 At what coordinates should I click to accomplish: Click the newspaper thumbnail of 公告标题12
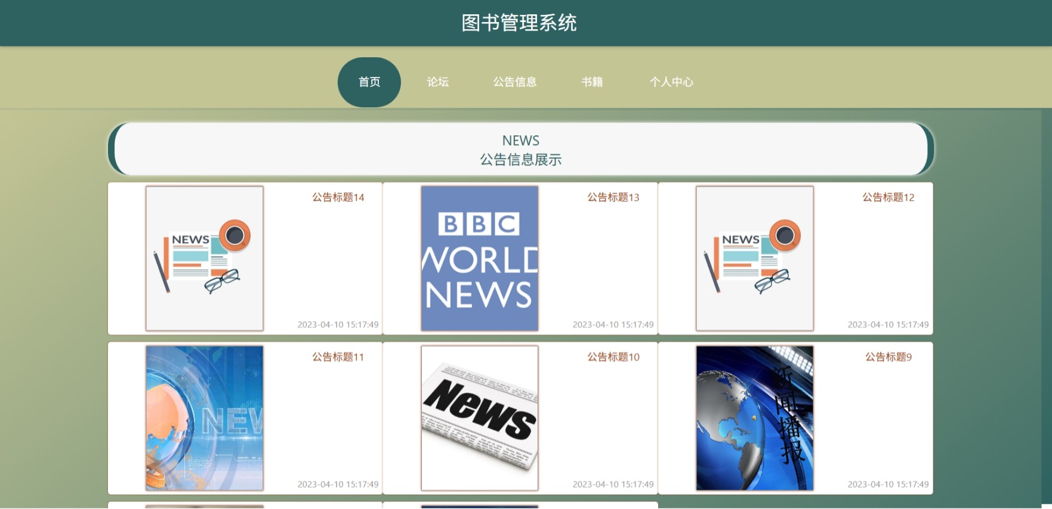click(755, 258)
